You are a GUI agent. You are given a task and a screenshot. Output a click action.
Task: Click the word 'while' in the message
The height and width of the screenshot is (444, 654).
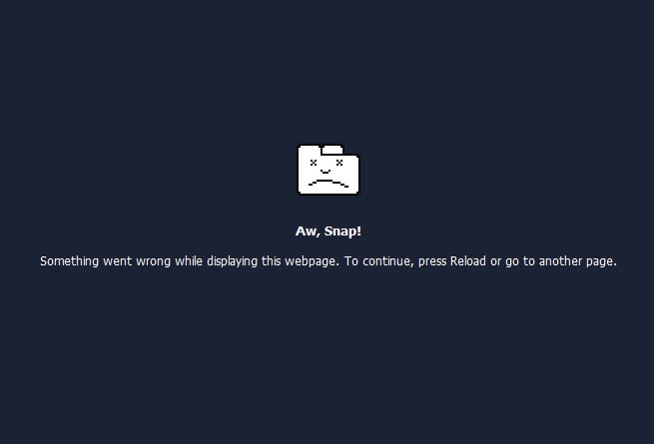tap(189, 261)
